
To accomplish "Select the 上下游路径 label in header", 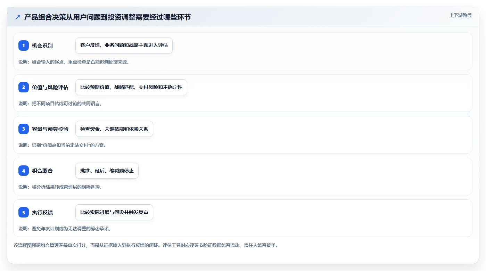I will click(460, 15).
